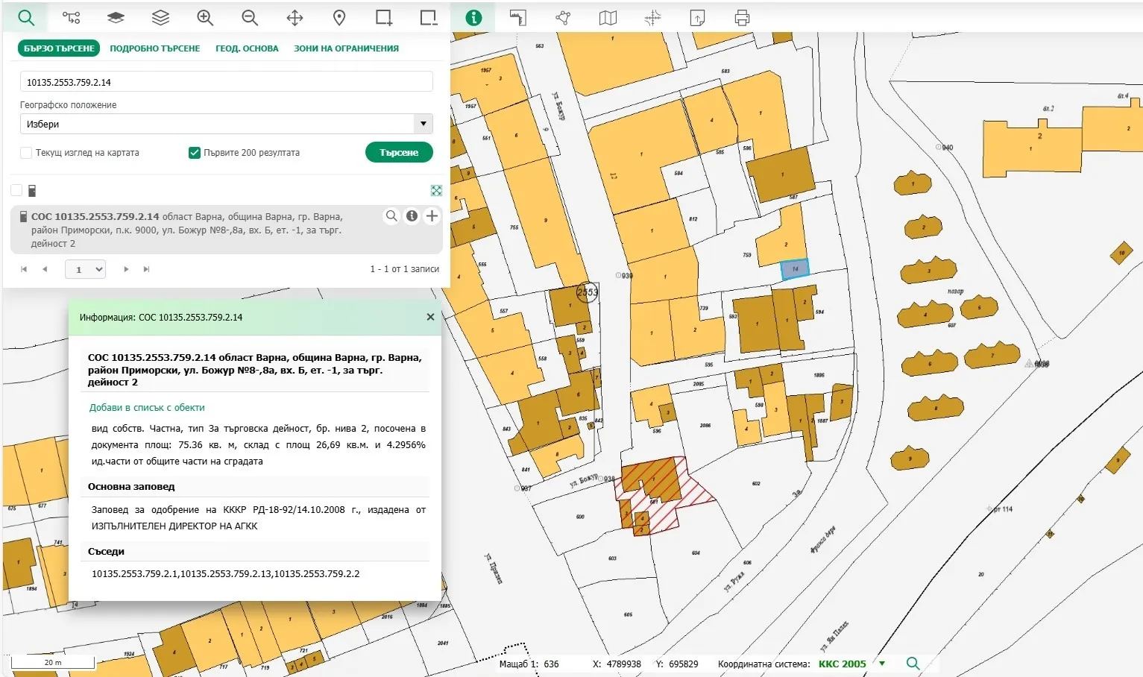Switch to 'ПОДРОБНО ТЪРСЕНЕ' tab
Viewport: 1143px width, 677px height.
pos(155,48)
